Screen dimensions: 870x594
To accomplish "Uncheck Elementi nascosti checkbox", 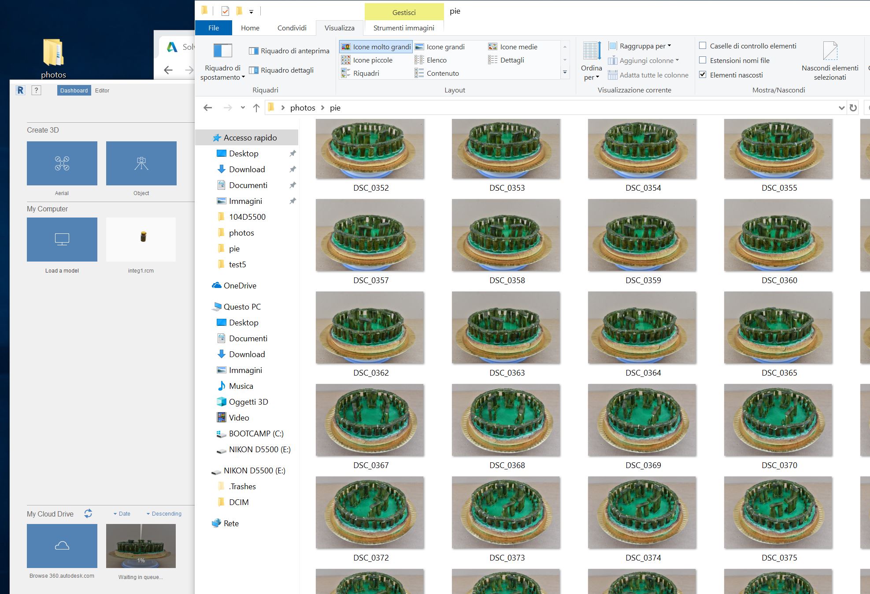I will [x=703, y=75].
